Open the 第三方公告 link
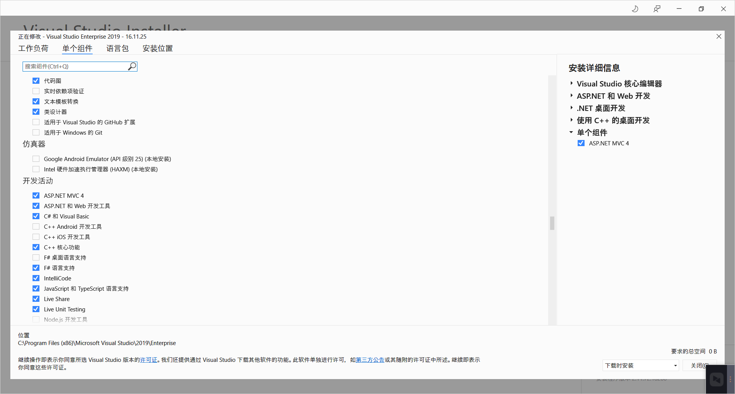 coord(370,360)
